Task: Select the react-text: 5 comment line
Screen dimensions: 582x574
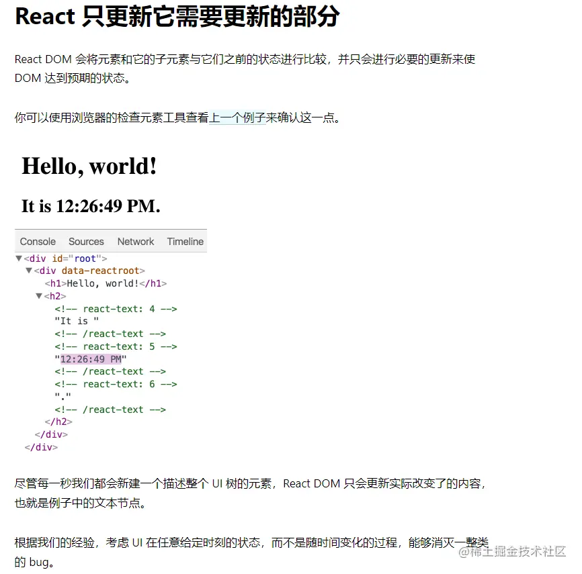Action: coord(116,346)
